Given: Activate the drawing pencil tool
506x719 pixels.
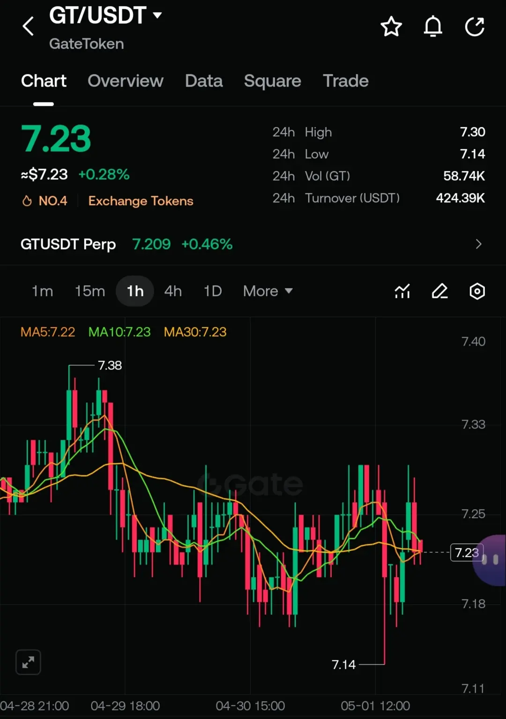Looking at the screenshot, I should [x=439, y=291].
